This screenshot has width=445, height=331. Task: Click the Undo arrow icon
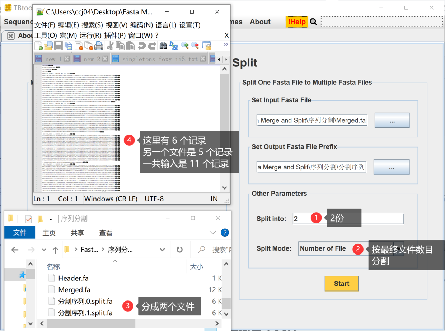pyautogui.click(x=142, y=46)
